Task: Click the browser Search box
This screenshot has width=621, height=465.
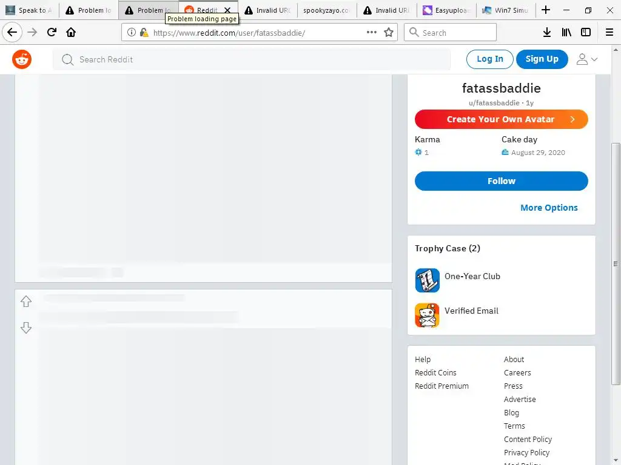Action: [x=450, y=33]
